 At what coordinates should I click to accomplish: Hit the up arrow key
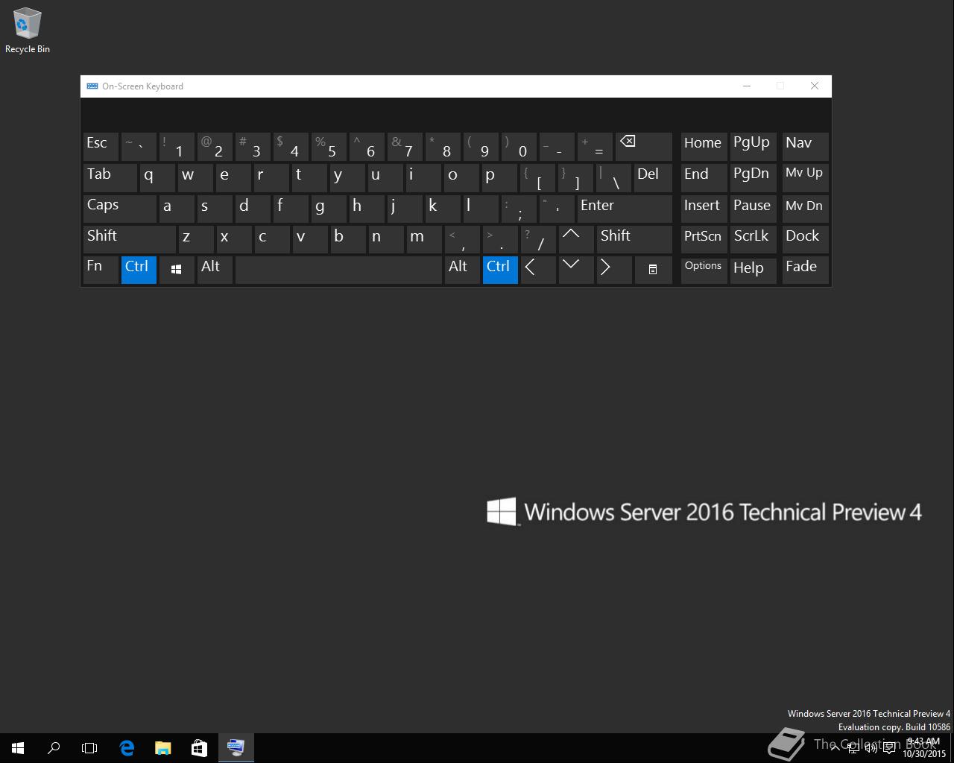pyautogui.click(x=576, y=239)
